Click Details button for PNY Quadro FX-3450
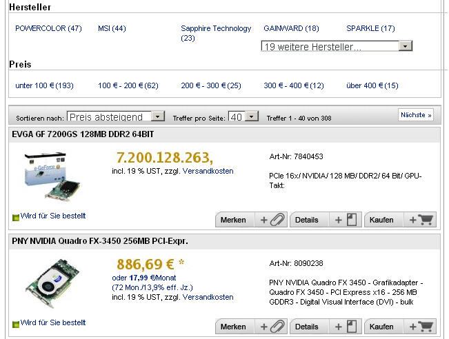This screenshot has width=449, height=339. pyautogui.click(x=326, y=327)
